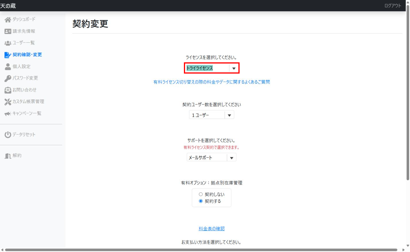Open パスワード変更 from the sidebar
Viewport: 410px width, 252px height.
25,78
